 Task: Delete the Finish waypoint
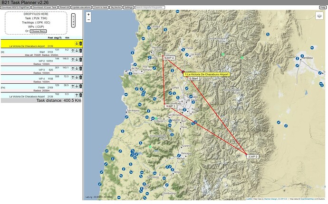[x=80, y=86]
